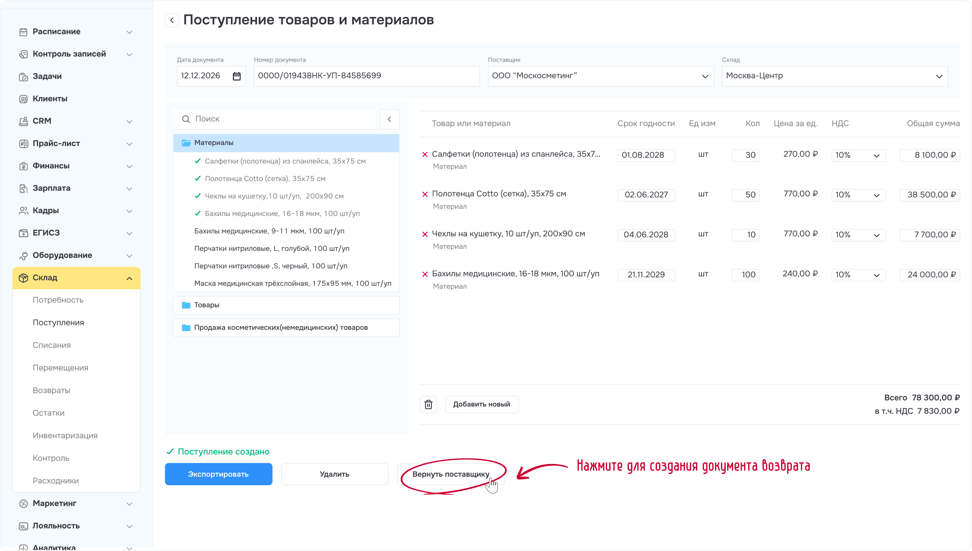Remove the Чехлы на кушетку row

[425, 234]
